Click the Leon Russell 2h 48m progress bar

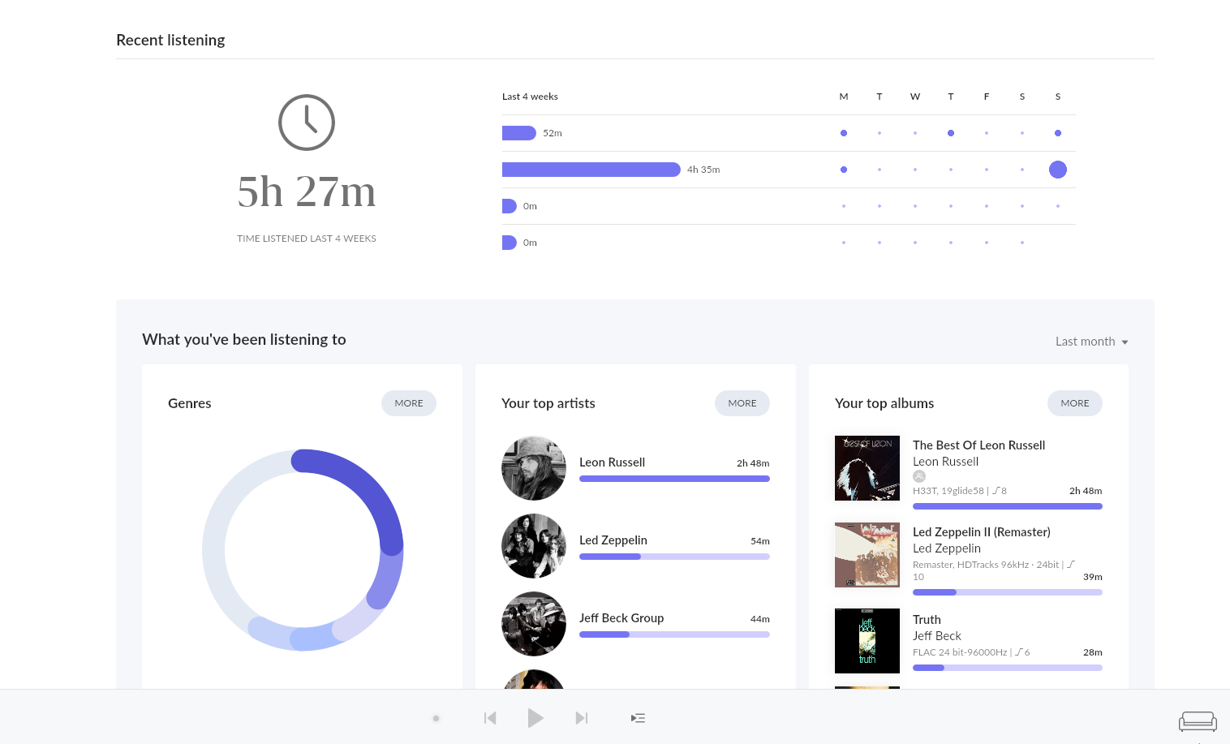674,479
